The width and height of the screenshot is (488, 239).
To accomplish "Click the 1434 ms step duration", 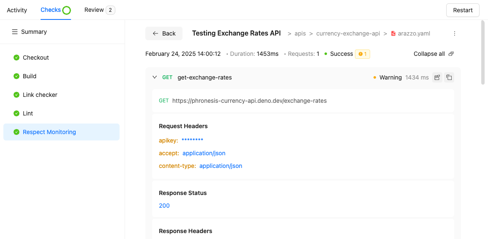I will tap(417, 77).
